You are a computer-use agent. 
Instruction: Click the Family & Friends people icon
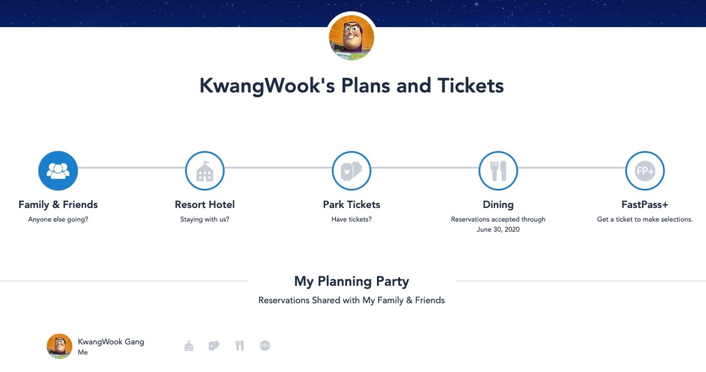point(58,171)
